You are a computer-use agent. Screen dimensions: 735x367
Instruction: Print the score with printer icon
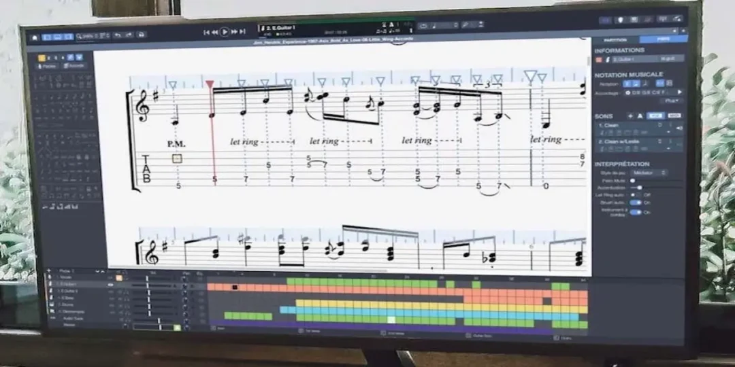pos(141,35)
